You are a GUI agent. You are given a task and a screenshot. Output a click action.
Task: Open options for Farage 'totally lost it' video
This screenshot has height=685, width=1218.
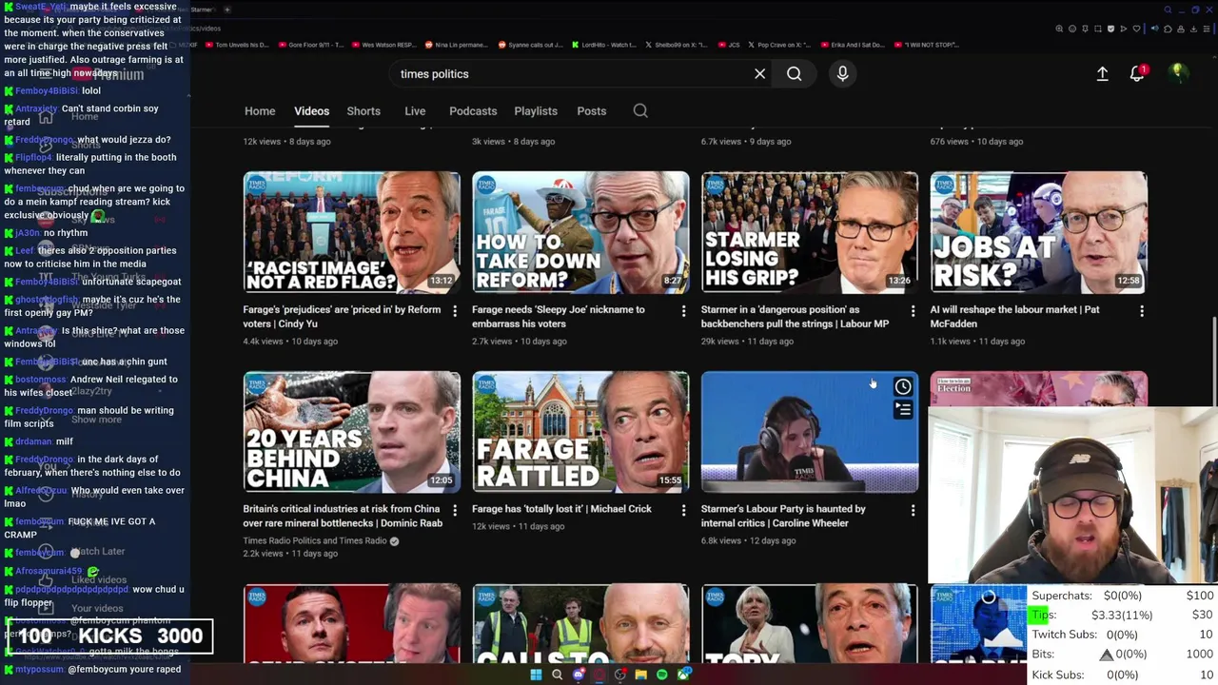(x=683, y=511)
